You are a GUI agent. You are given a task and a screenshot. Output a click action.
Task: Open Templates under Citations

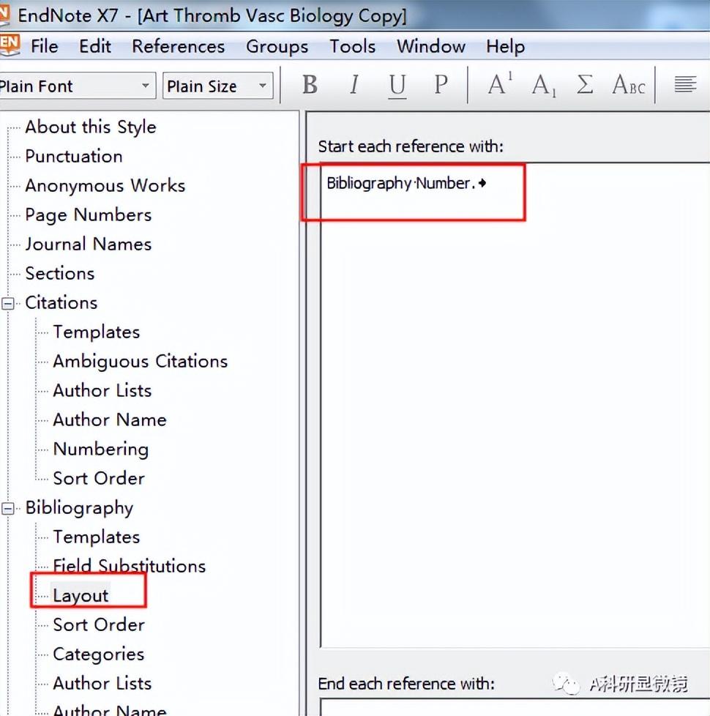click(97, 332)
